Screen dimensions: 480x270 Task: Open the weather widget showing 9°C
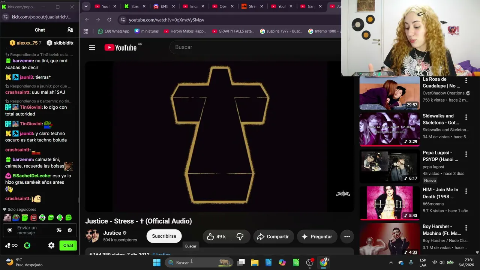[x=24, y=262]
